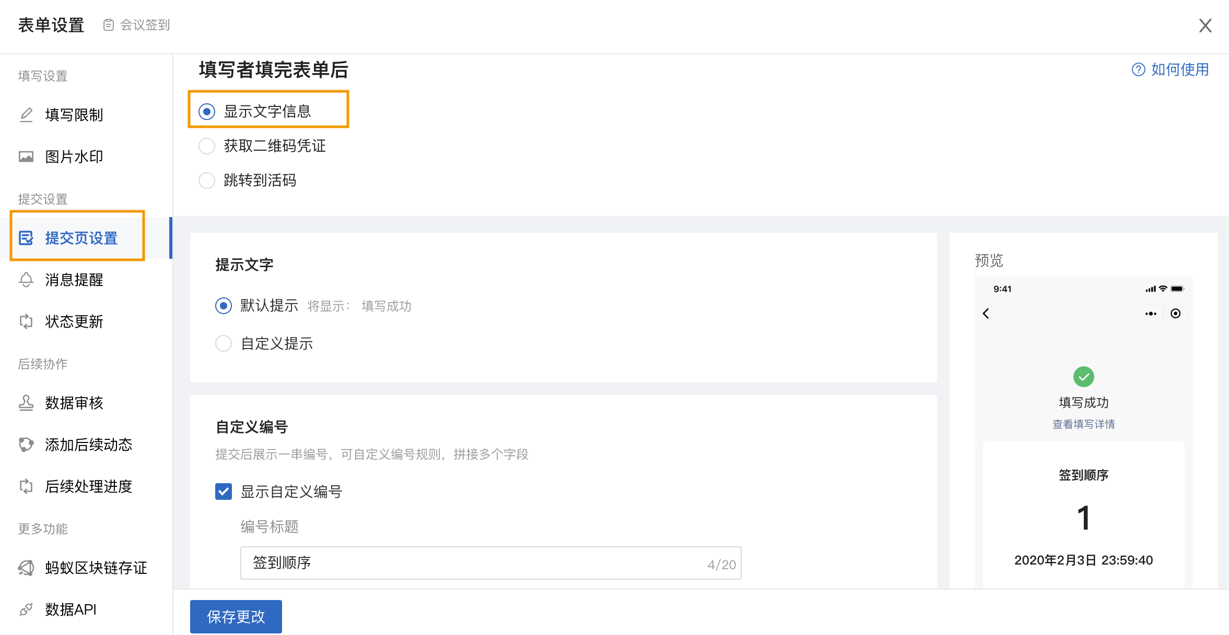Click the image icon beside 图片水印
This screenshot has height=635, width=1229.
26,157
